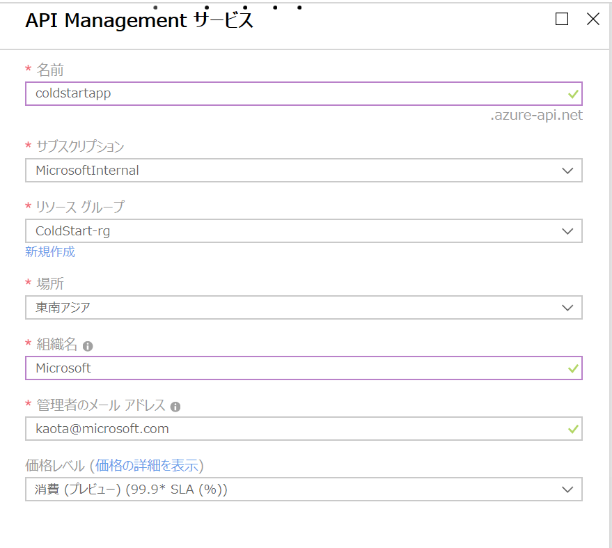Click the info icon beside 管理者のメール アドレス
Screen dimensions: 612x548
click(175, 405)
